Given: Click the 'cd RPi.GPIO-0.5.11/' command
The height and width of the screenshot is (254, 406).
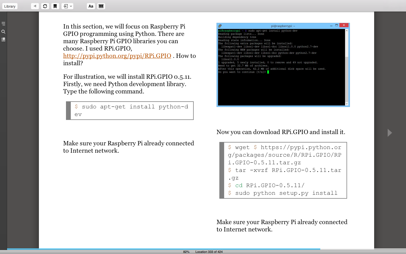Looking at the screenshot, I should tap(266, 185).
